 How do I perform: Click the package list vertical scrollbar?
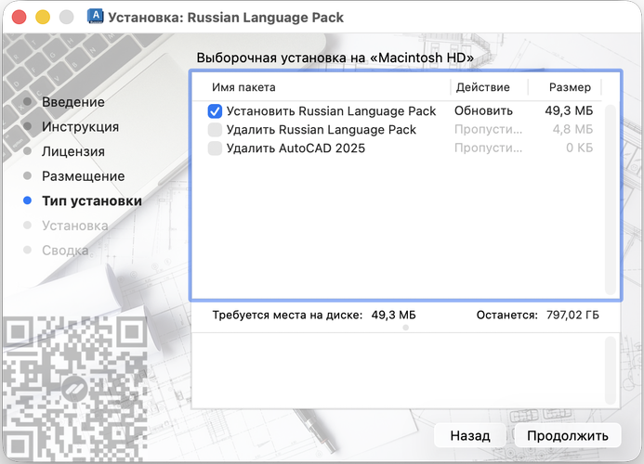(611, 200)
